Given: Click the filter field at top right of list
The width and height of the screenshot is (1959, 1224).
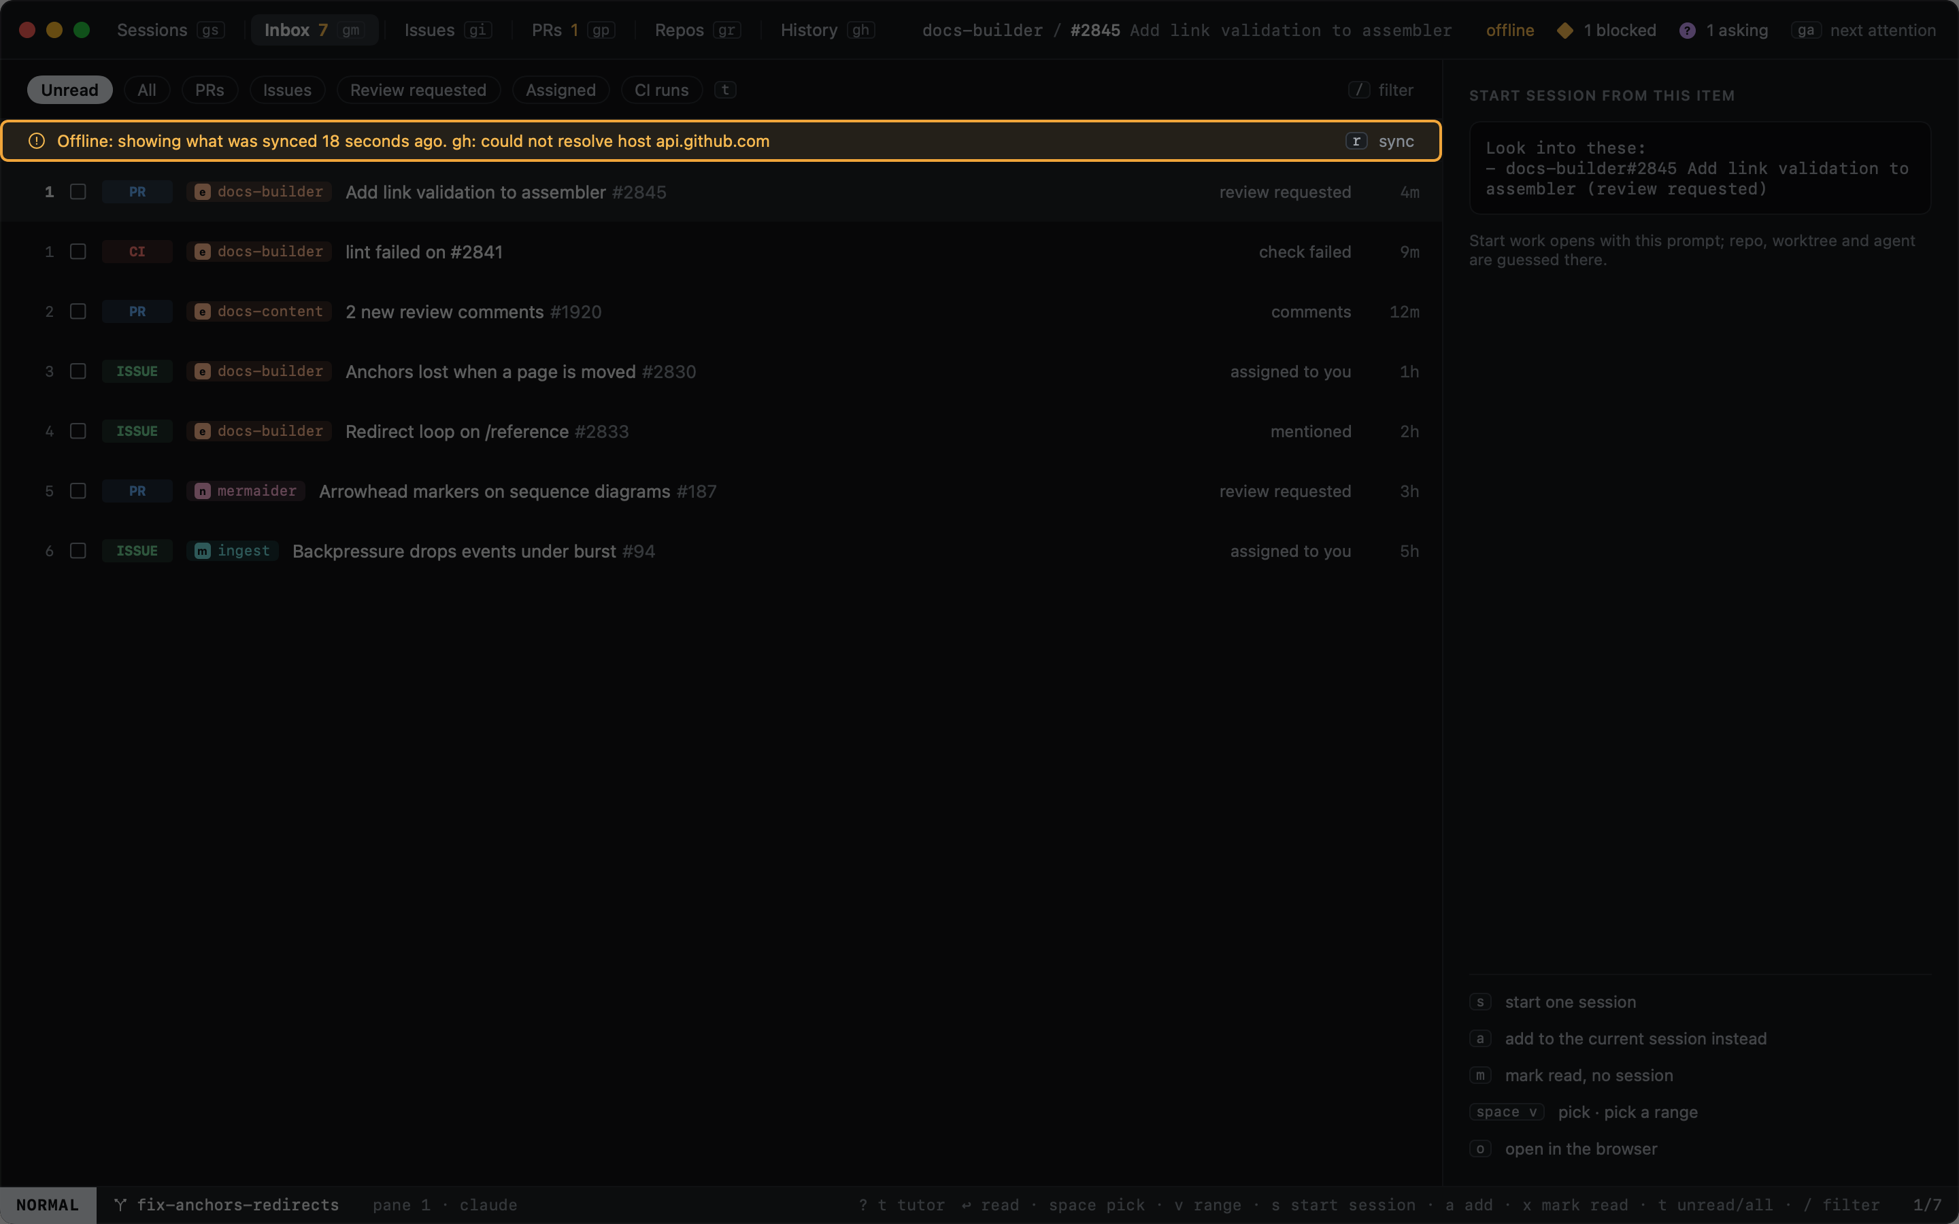Looking at the screenshot, I should pyautogui.click(x=1381, y=90).
